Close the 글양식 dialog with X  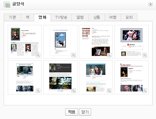pos(150,4)
